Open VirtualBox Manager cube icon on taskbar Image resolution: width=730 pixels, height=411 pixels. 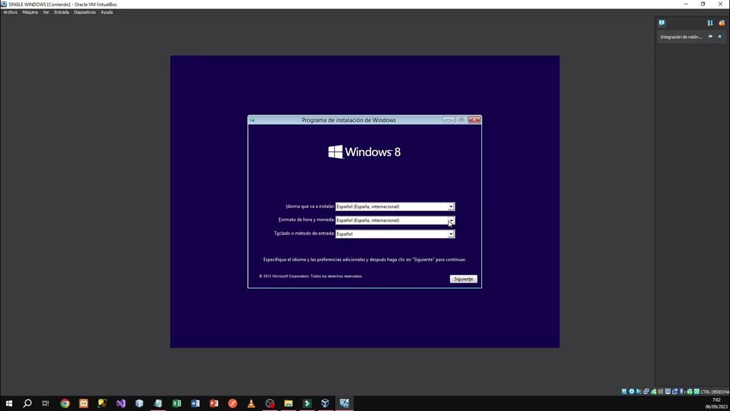tap(325, 404)
